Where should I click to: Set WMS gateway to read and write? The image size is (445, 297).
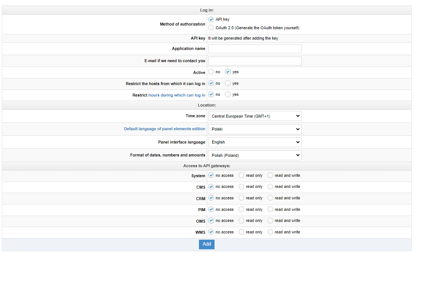(x=270, y=232)
